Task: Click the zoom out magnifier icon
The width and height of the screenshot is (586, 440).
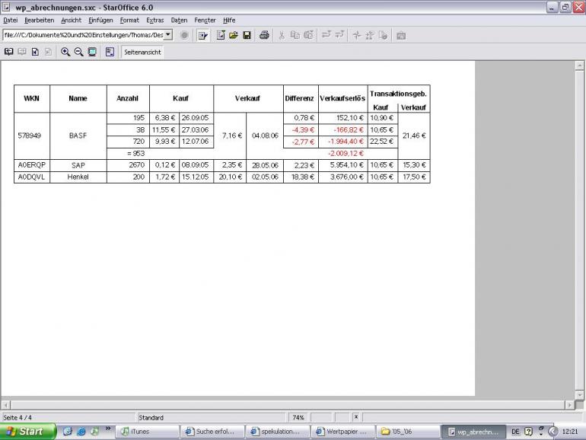Action: click(78, 52)
